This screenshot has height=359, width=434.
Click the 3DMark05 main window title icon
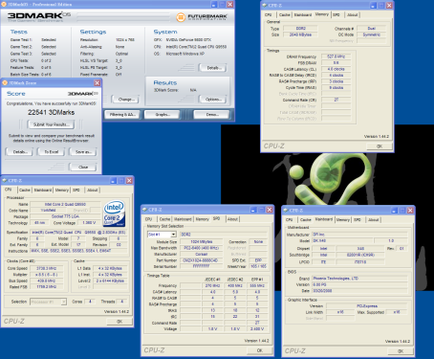pyautogui.click(x=4, y=4)
